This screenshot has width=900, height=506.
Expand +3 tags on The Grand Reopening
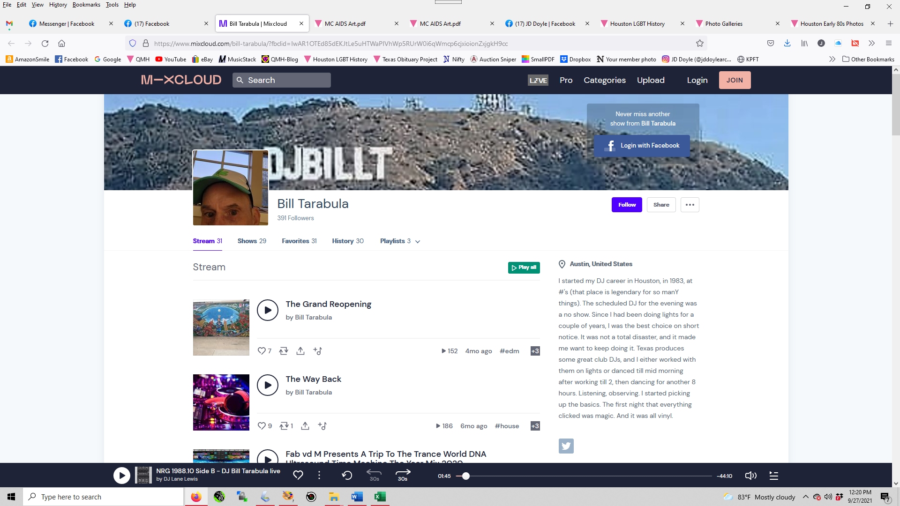click(x=535, y=351)
